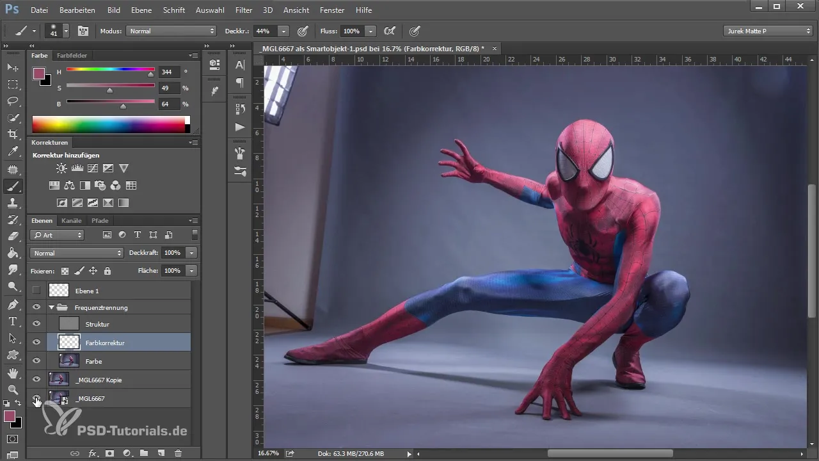This screenshot has width=819, height=461.
Task: Select the Patch healing tool
Action: 12,169
